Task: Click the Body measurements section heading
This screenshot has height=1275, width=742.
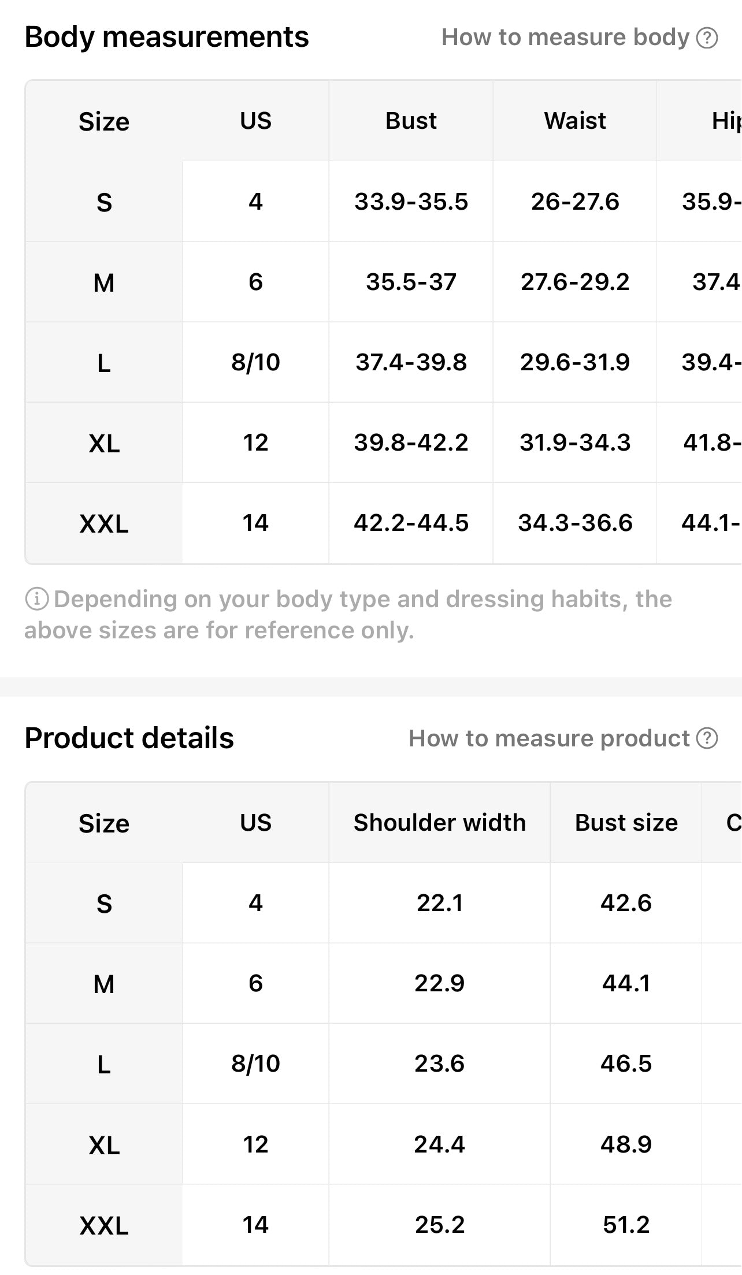Action: point(166,37)
